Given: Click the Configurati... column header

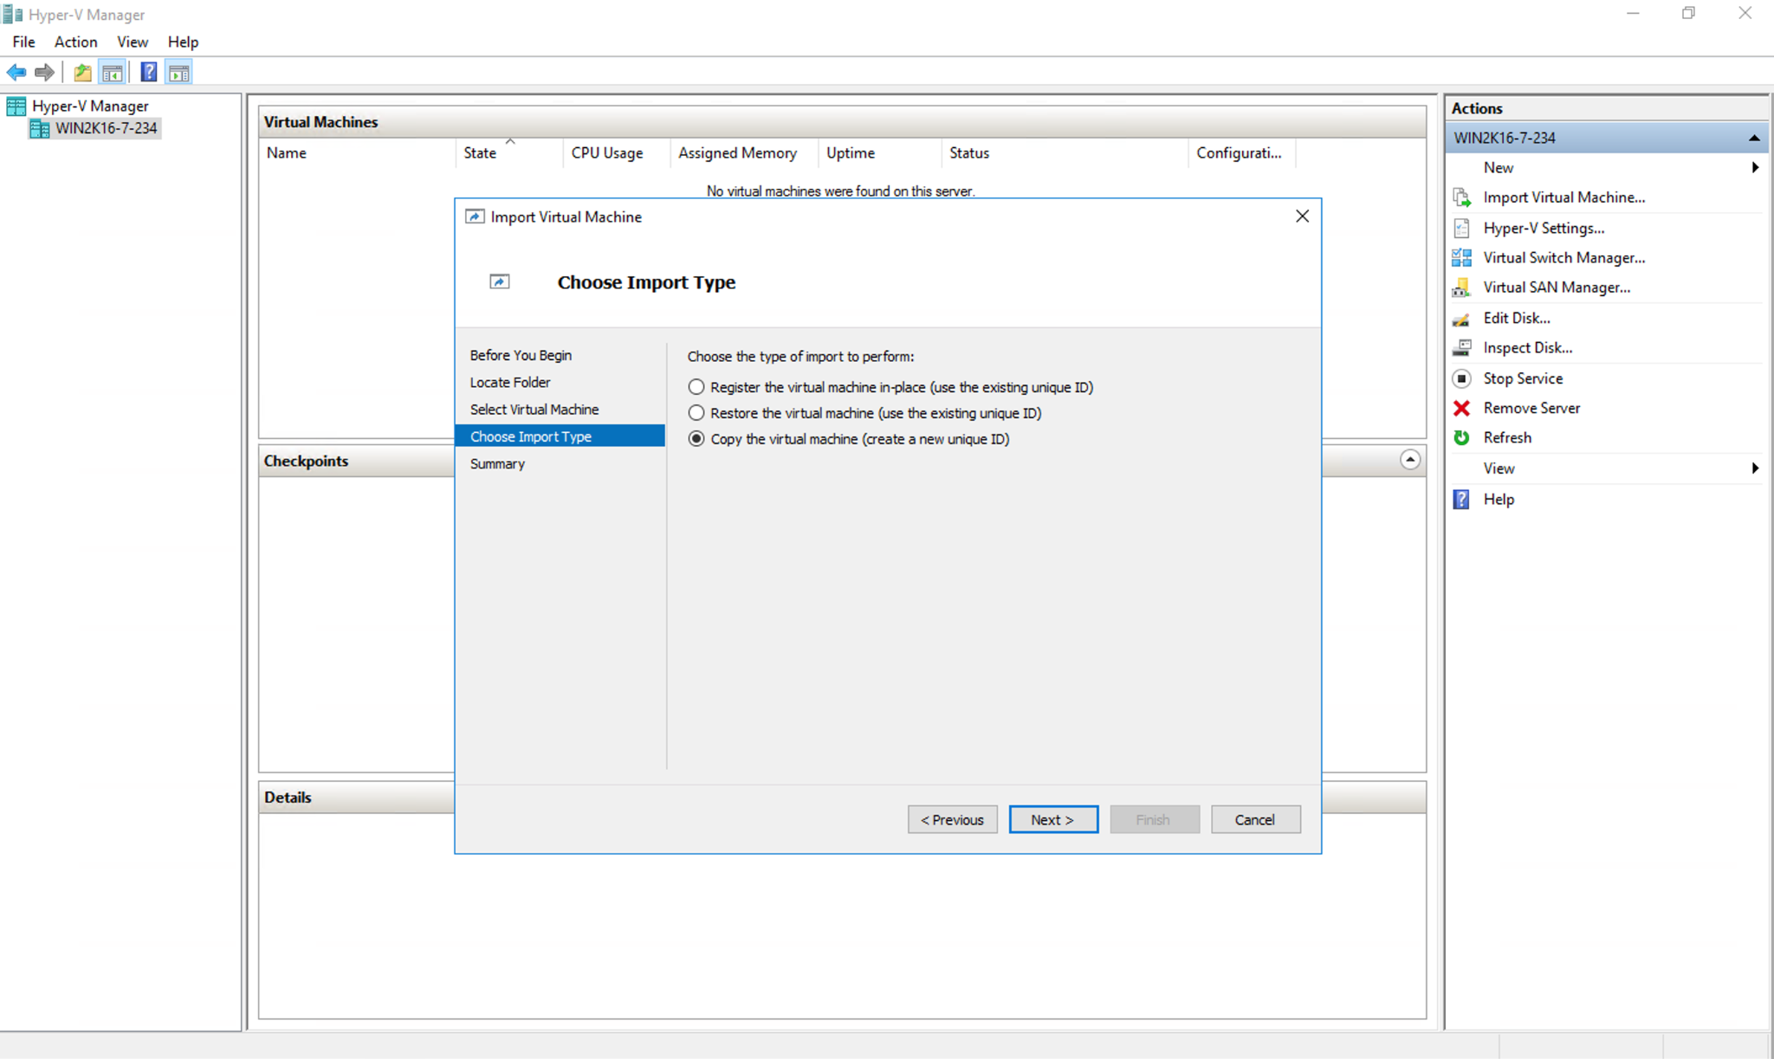Looking at the screenshot, I should [1241, 153].
